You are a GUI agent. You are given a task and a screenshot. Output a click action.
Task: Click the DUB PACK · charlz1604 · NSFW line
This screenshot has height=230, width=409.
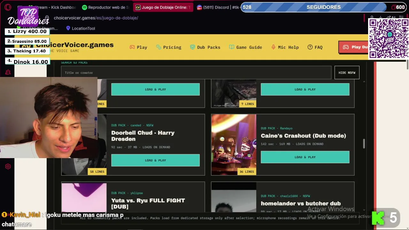(x=285, y=196)
